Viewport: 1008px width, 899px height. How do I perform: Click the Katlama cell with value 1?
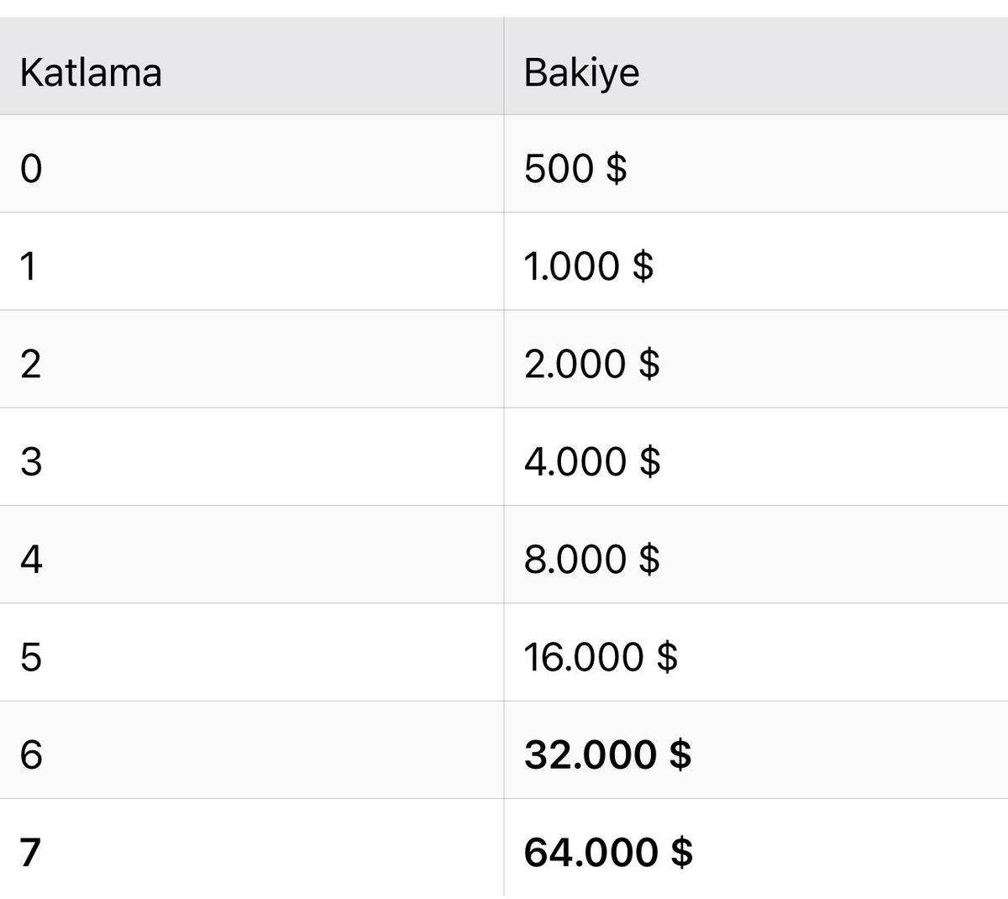[252, 261]
